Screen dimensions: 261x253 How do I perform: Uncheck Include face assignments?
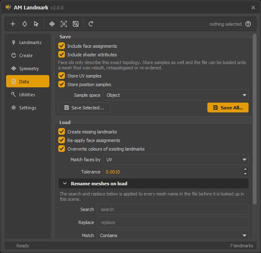click(x=62, y=46)
